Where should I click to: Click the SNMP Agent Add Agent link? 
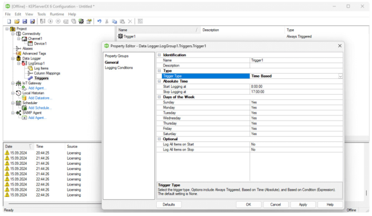tap(37, 118)
